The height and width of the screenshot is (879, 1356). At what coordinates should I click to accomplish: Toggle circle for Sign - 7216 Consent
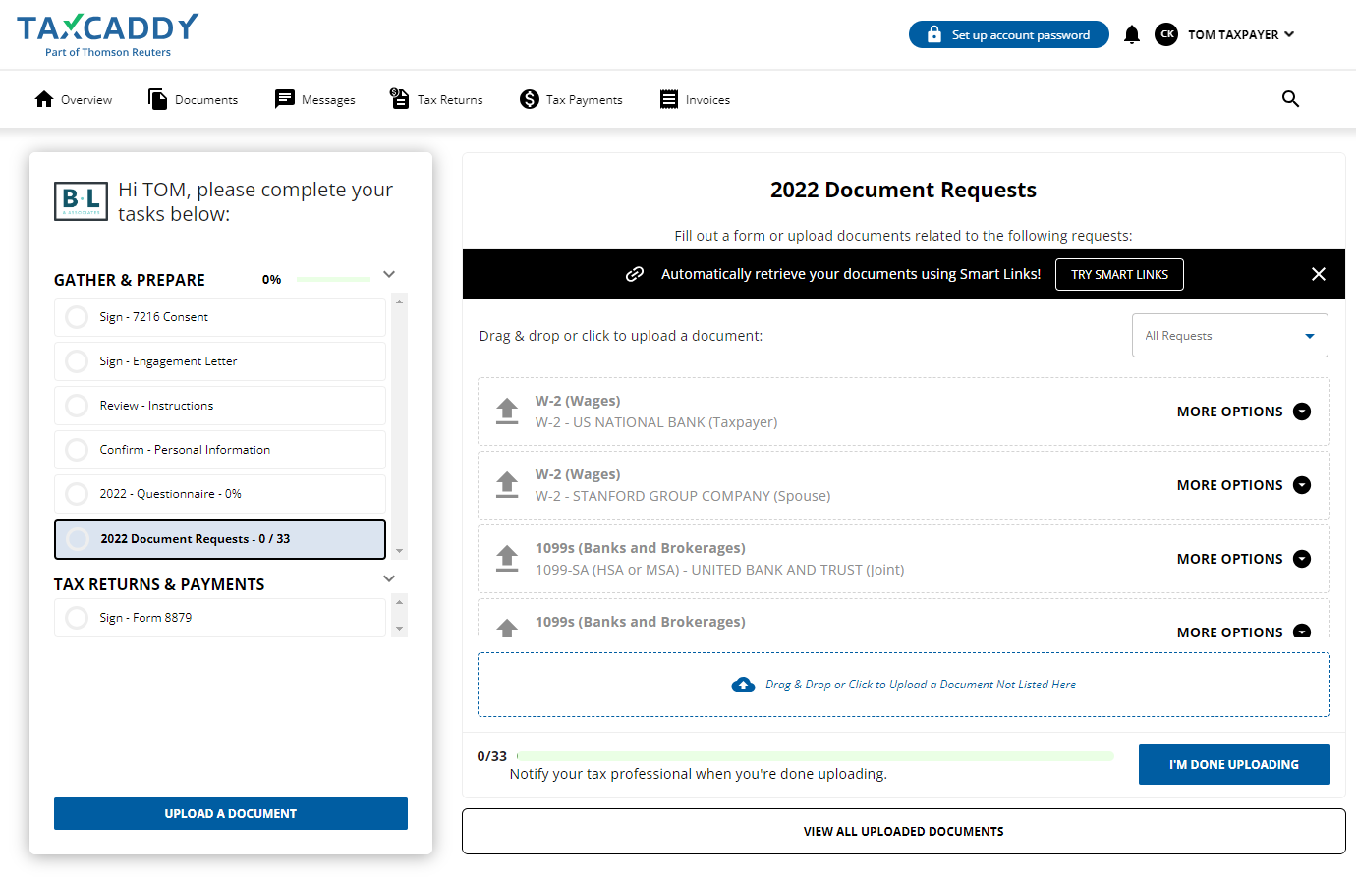click(77, 317)
